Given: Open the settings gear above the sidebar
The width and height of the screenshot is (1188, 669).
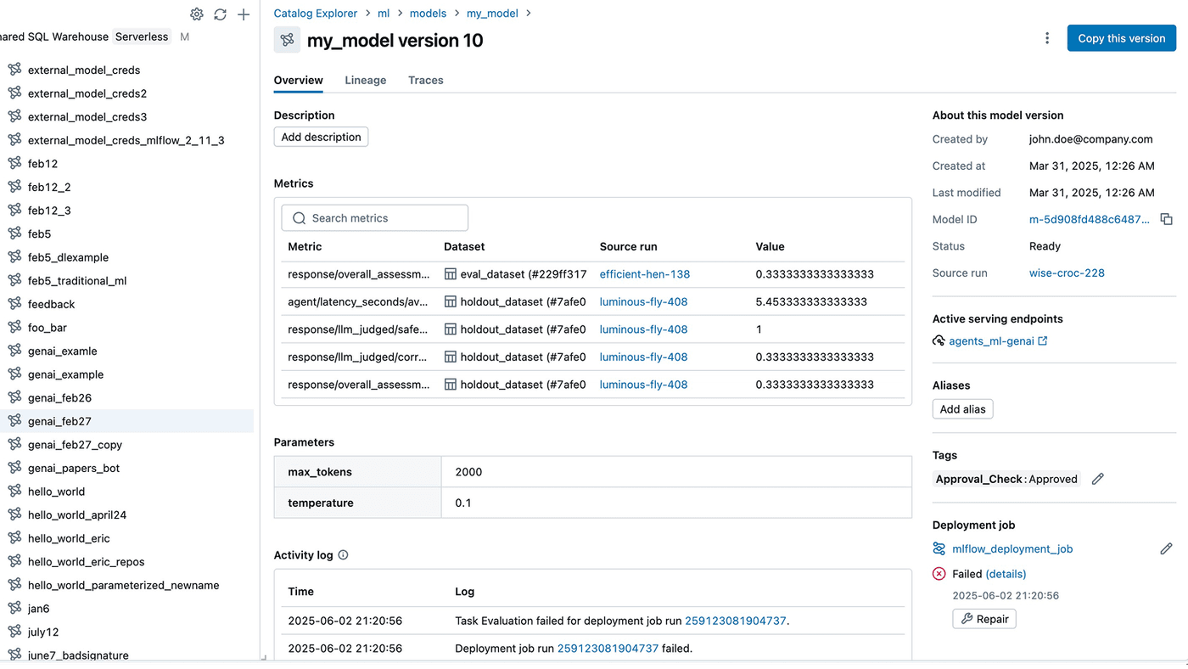Looking at the screenshot, I should (x=197, y=14).
